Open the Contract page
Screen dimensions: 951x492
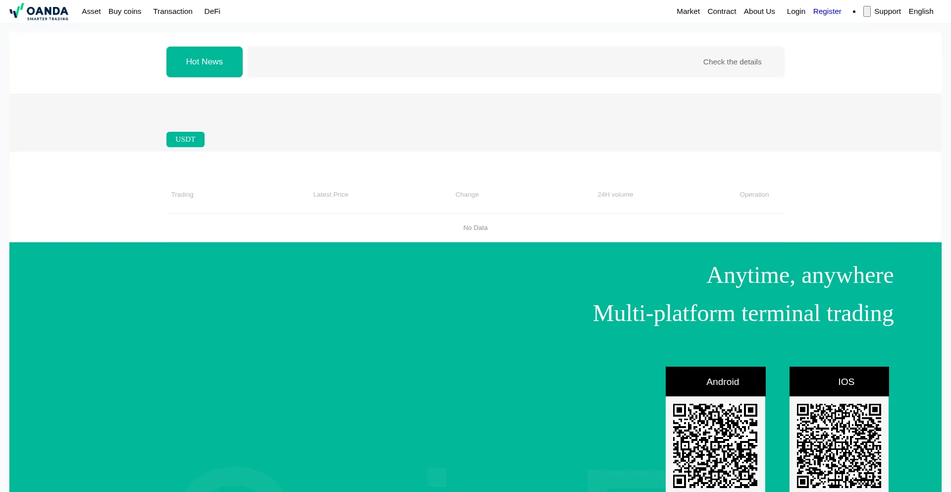point(722,11)
